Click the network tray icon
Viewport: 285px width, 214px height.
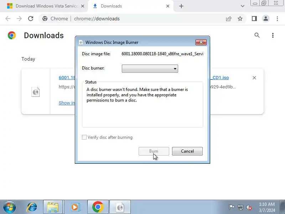tap(240, 207)
